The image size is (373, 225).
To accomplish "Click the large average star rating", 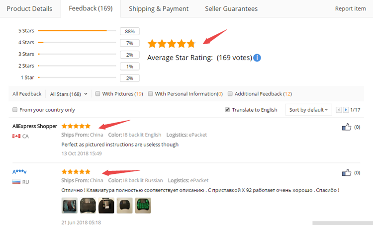I will point(172,44).
